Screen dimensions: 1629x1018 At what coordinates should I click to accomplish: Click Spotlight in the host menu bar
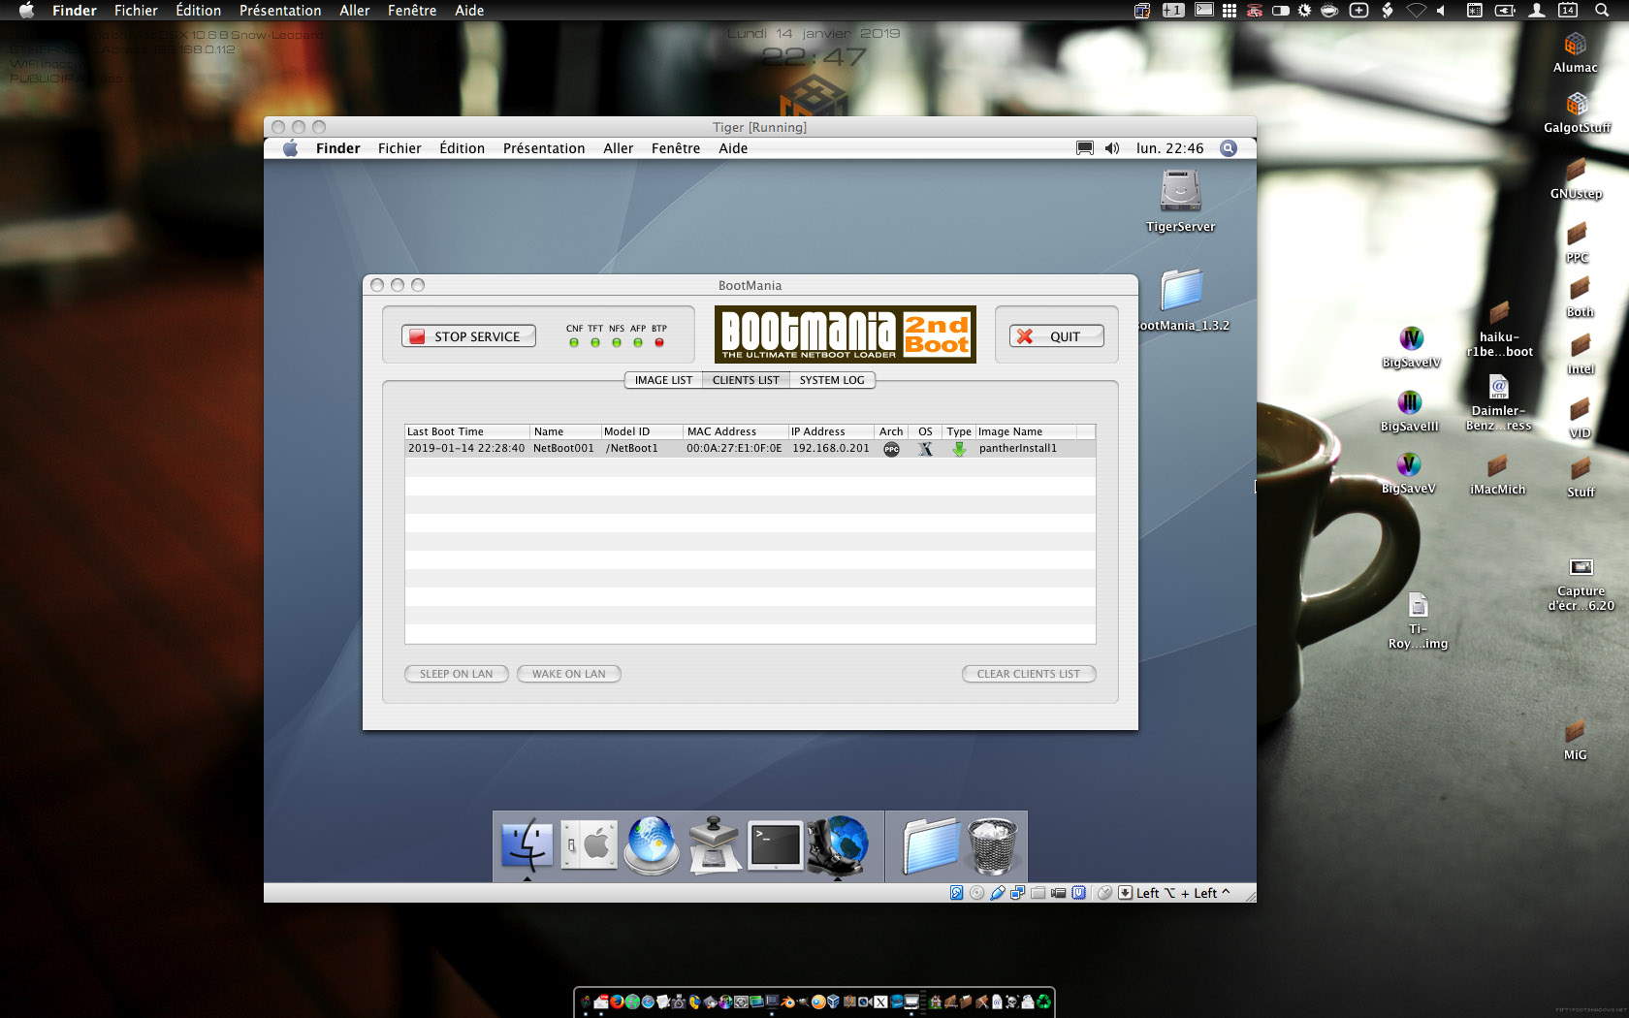[1601, 11]
